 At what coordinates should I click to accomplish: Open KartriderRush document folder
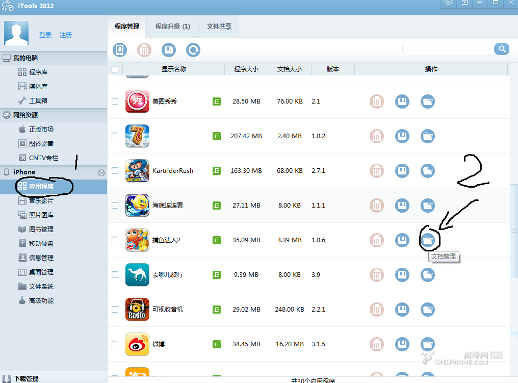[x=427, y=171]
